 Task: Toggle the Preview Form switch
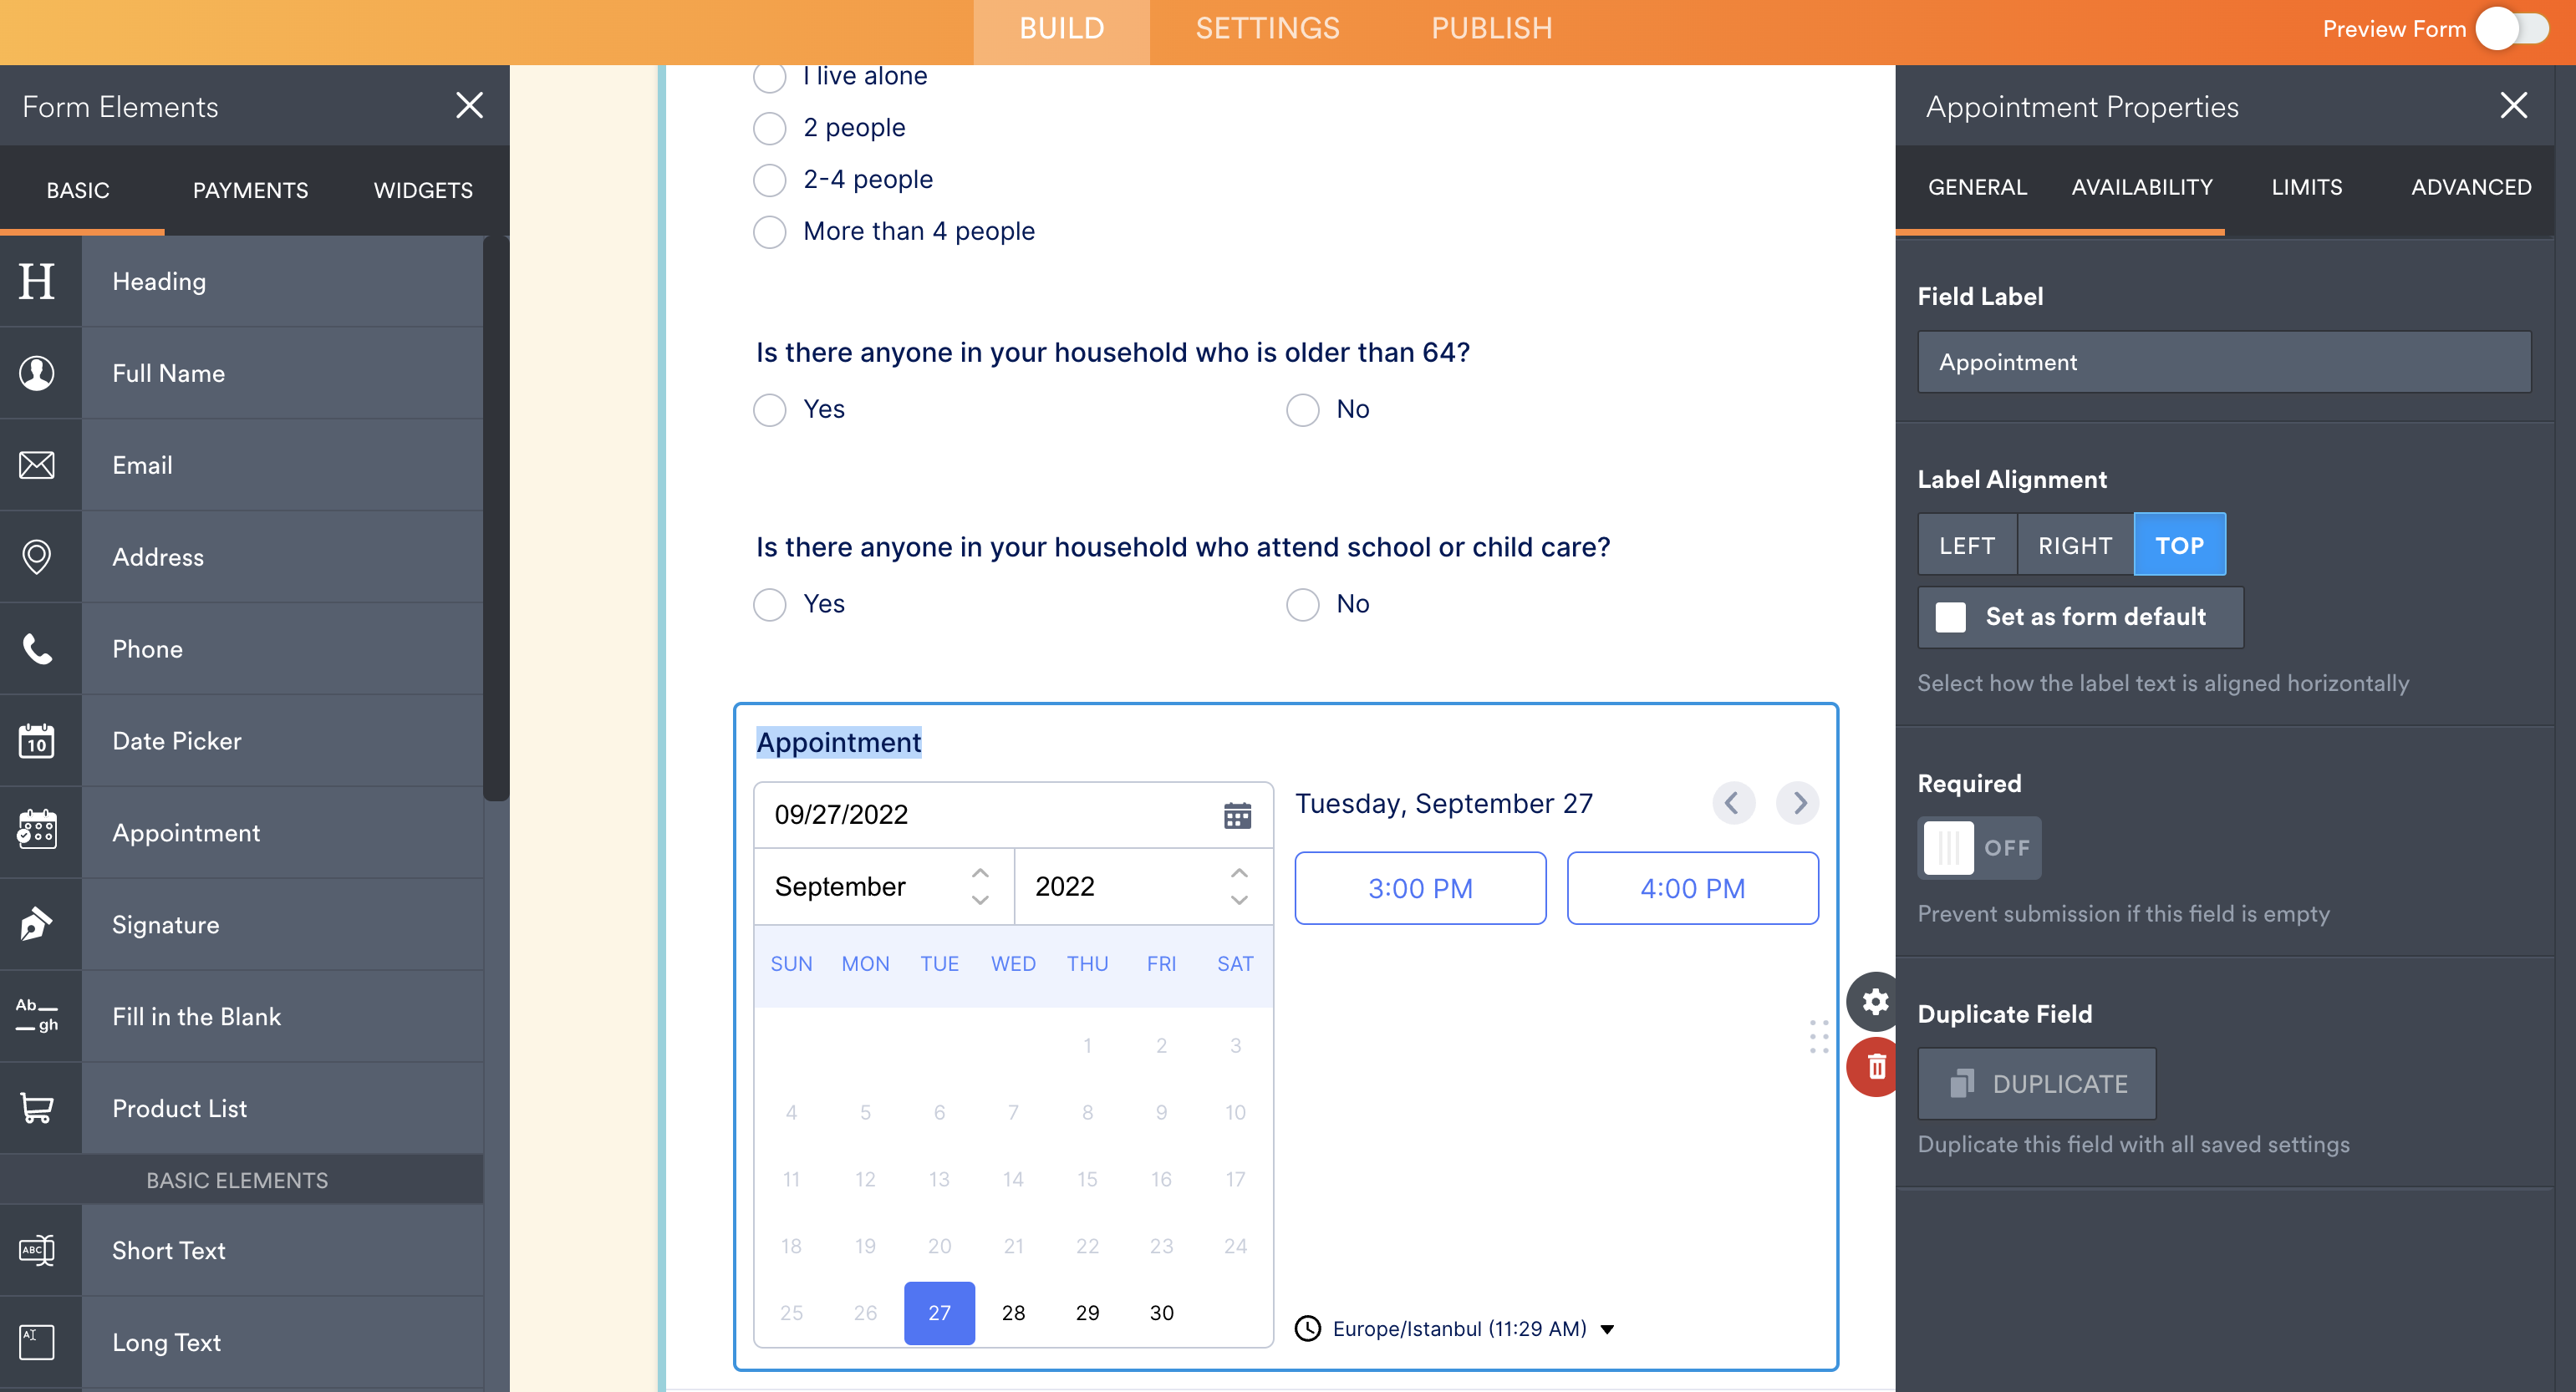[x=2512, y=29]
